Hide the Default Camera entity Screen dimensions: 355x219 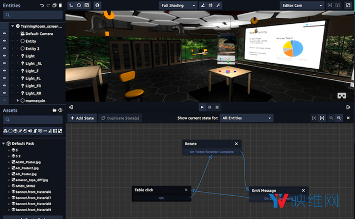click(4, 33)
